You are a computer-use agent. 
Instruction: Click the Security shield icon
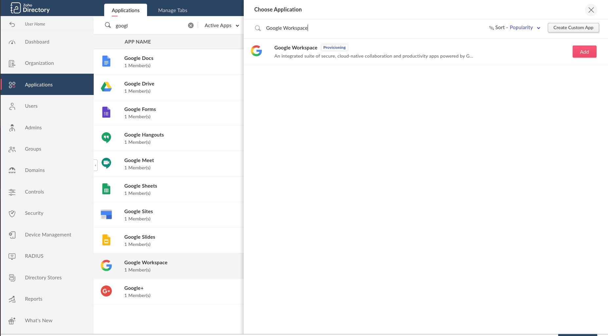point(12,214)
